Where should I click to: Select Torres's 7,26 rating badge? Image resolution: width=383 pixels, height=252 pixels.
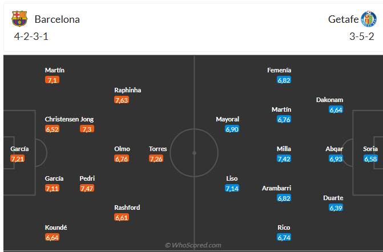tap(156, 158)
